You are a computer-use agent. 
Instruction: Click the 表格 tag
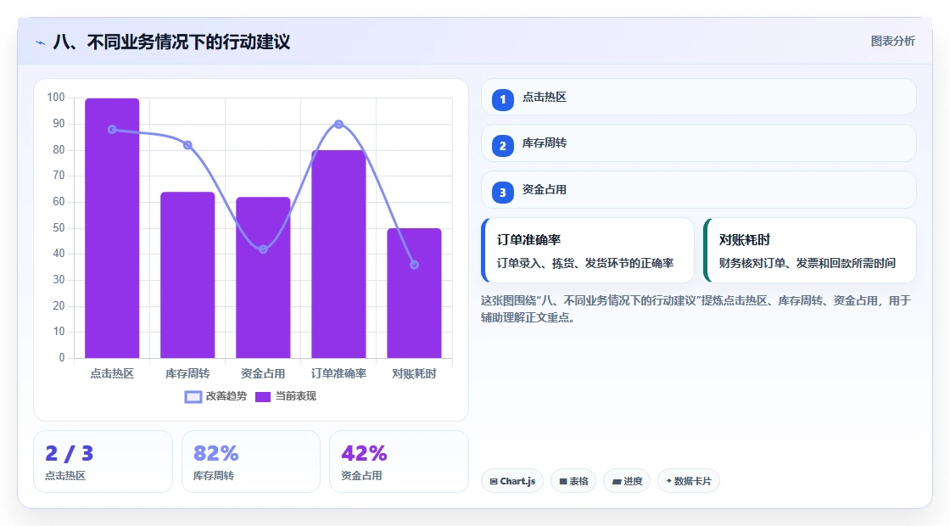[573, 481]
